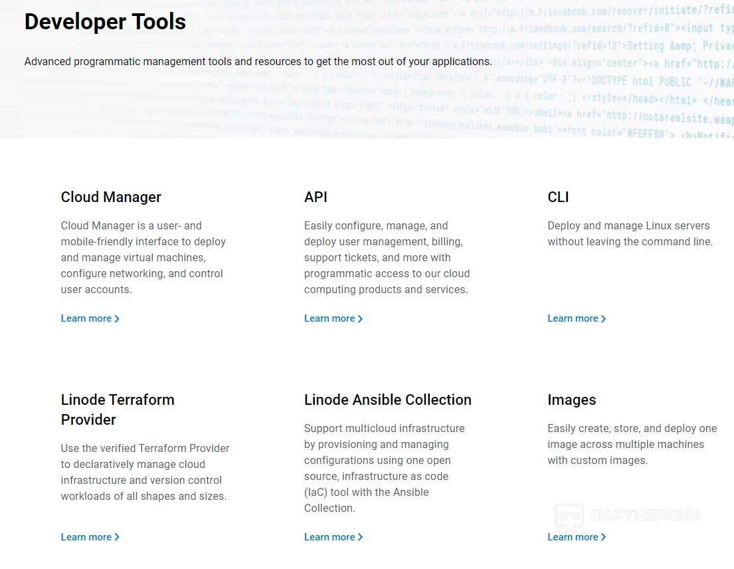
Task: Click the Cloud Manager description paragraph
Action: click(x=143, y=257)
